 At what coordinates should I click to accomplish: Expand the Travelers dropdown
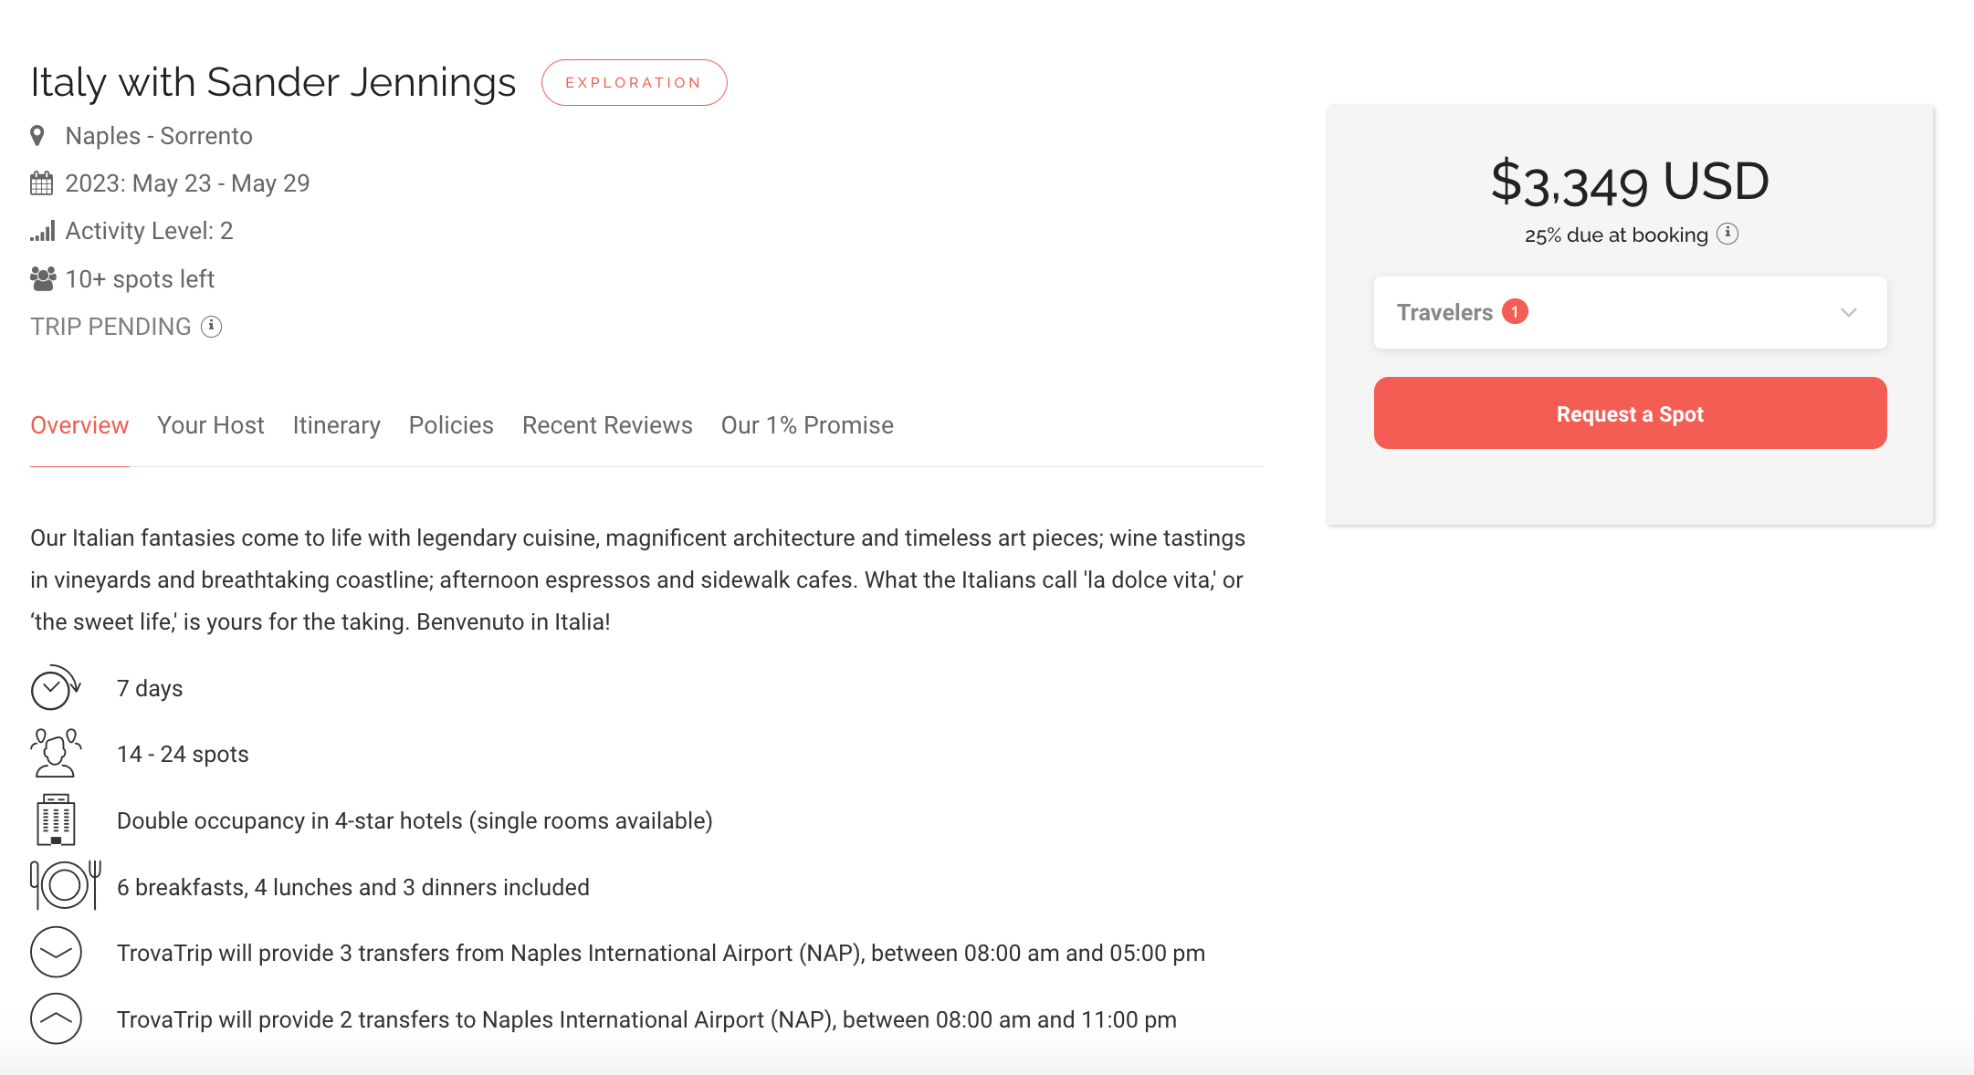[1630, 312]
